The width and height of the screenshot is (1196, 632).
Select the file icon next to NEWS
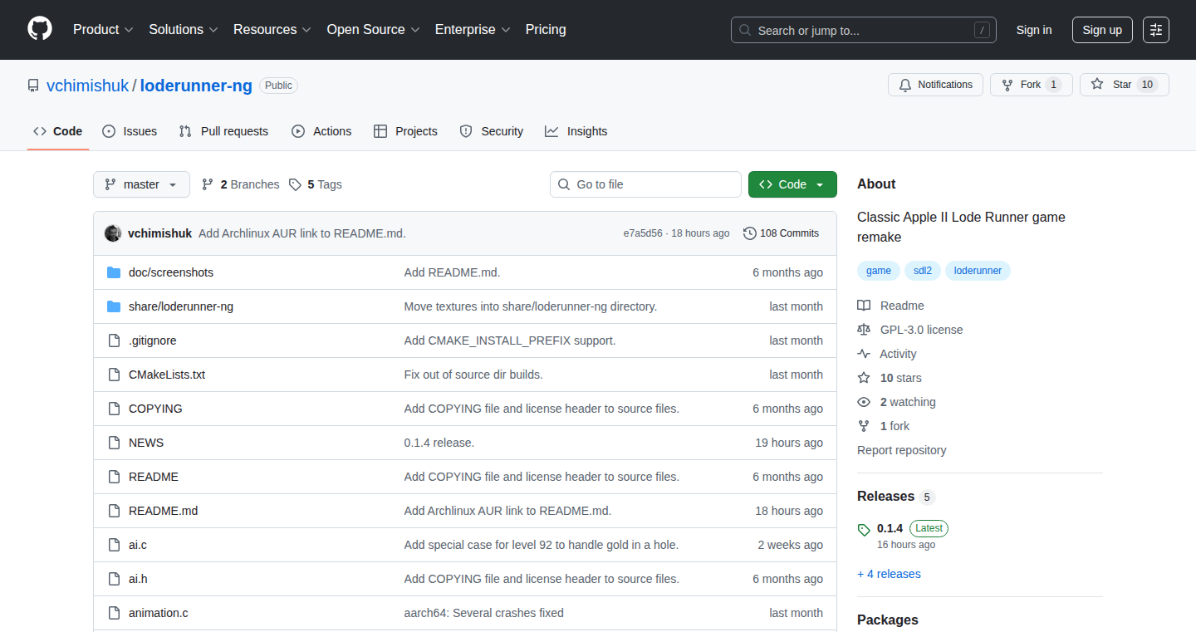click(x=114, y=443)
